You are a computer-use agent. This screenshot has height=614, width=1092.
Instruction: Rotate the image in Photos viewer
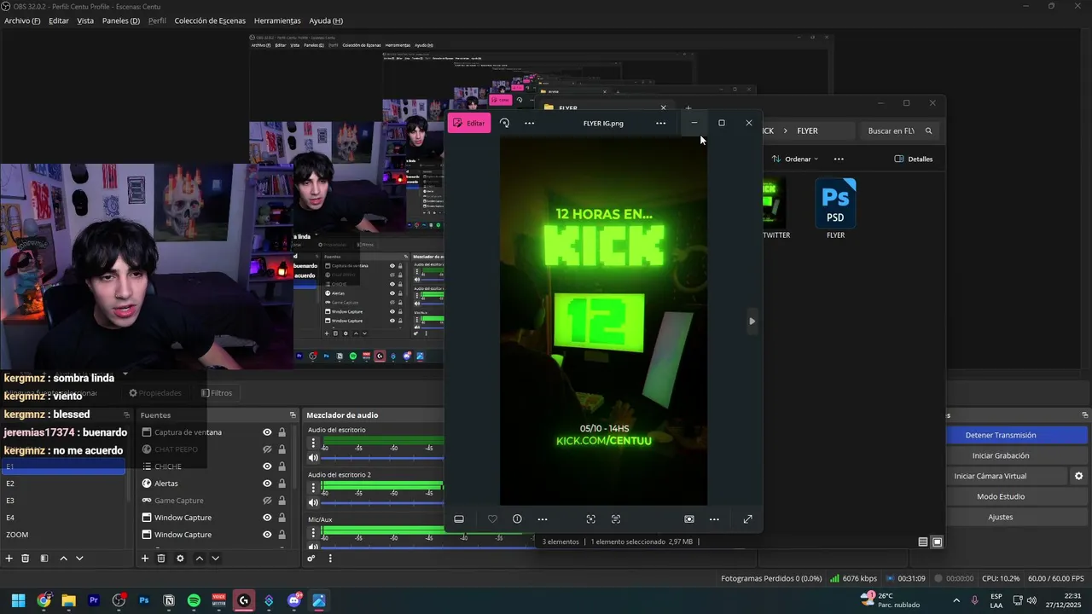coord(505,123)
